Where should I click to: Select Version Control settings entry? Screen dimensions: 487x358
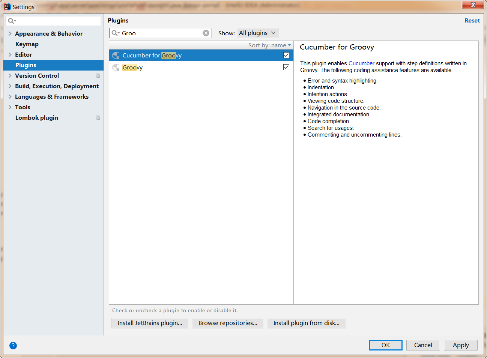click(37, 76)
